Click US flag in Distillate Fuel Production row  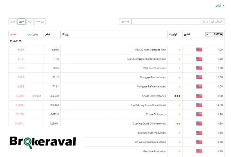[199, 133]
